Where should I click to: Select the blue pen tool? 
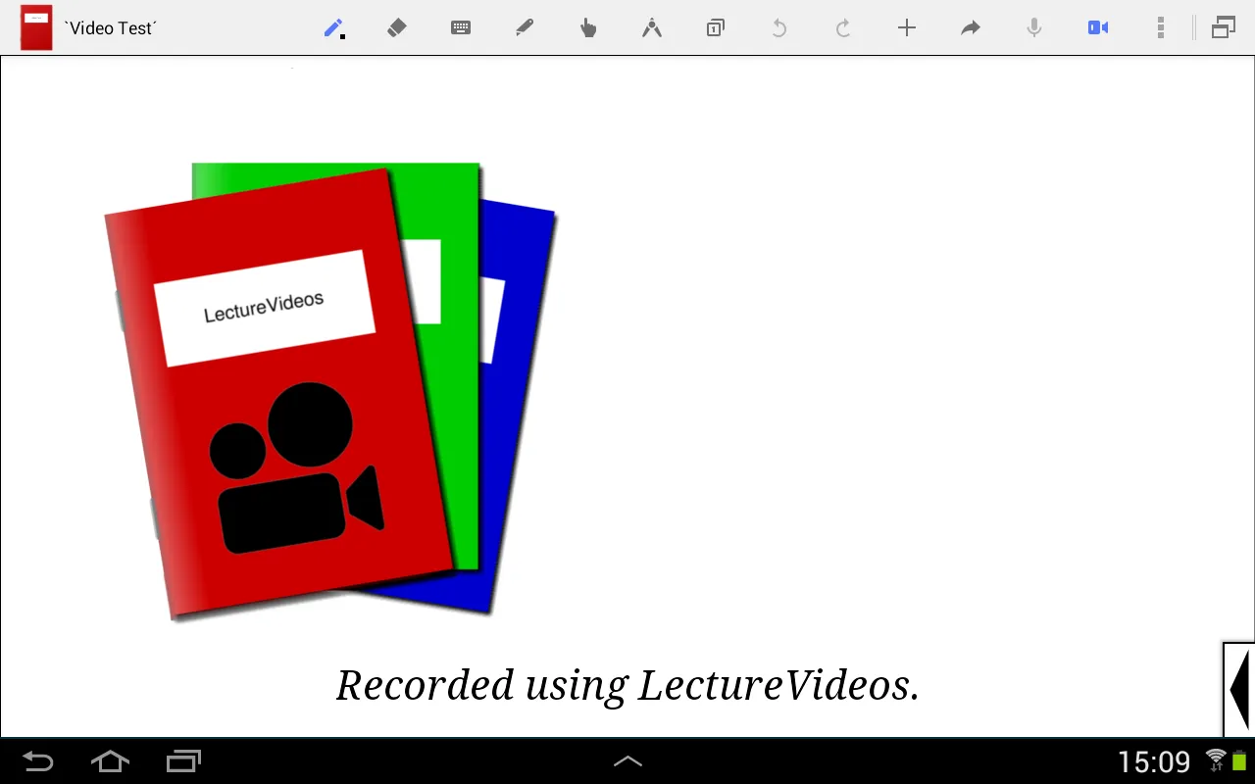coord(333,27)
